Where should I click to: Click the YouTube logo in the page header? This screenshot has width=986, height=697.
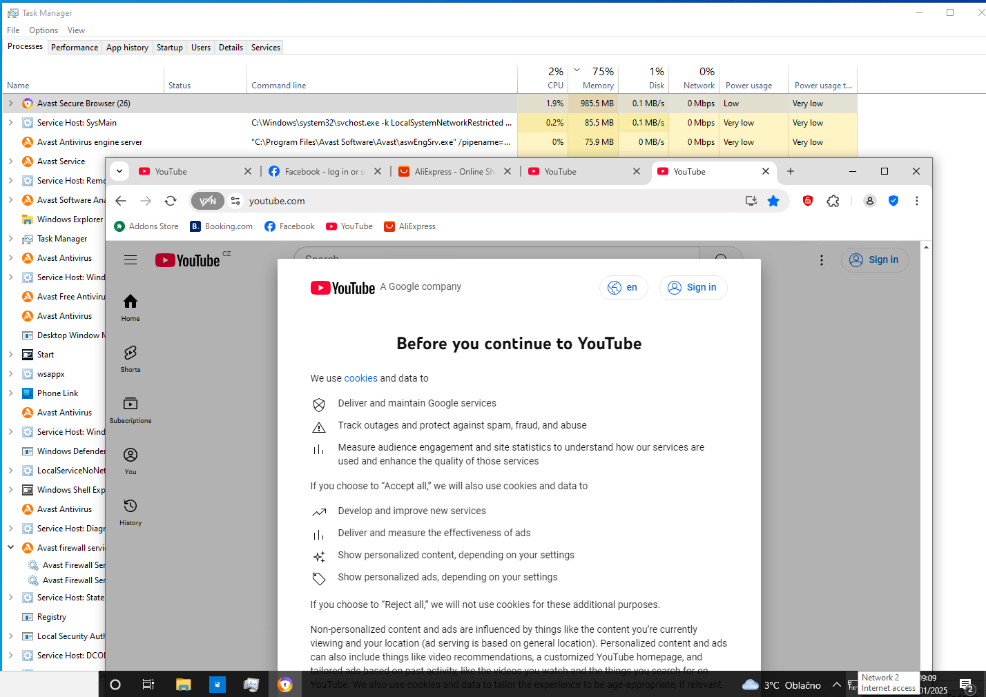click(x=188, y=260)
